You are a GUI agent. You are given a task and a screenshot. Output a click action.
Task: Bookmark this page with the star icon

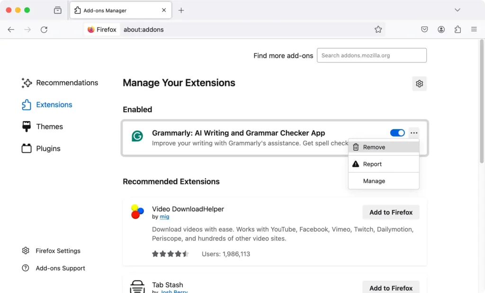(378, 29)
